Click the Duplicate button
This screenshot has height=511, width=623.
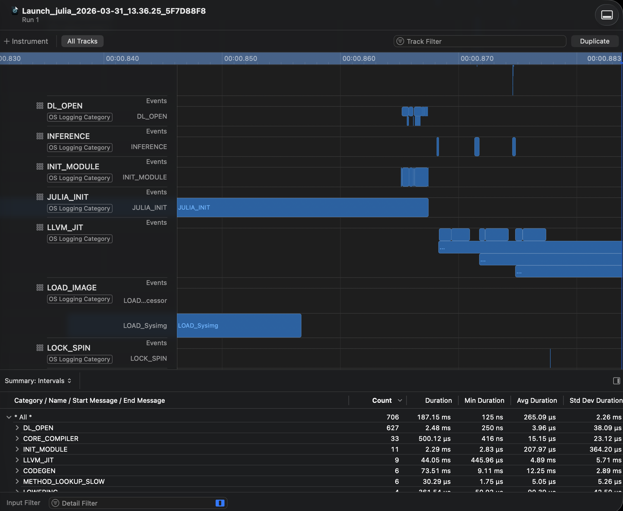pyautogui.click(x=594, y=41)
